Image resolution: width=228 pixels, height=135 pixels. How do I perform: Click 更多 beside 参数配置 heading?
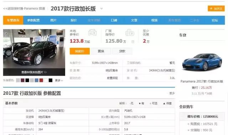[172, 93]
